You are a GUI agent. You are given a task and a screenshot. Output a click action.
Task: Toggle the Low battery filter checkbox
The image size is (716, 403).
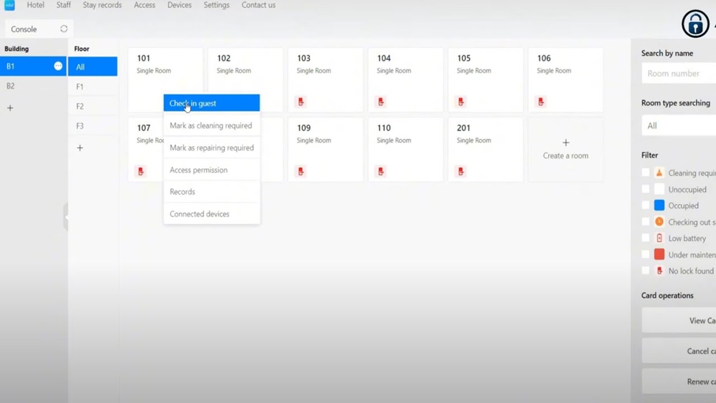646,238
